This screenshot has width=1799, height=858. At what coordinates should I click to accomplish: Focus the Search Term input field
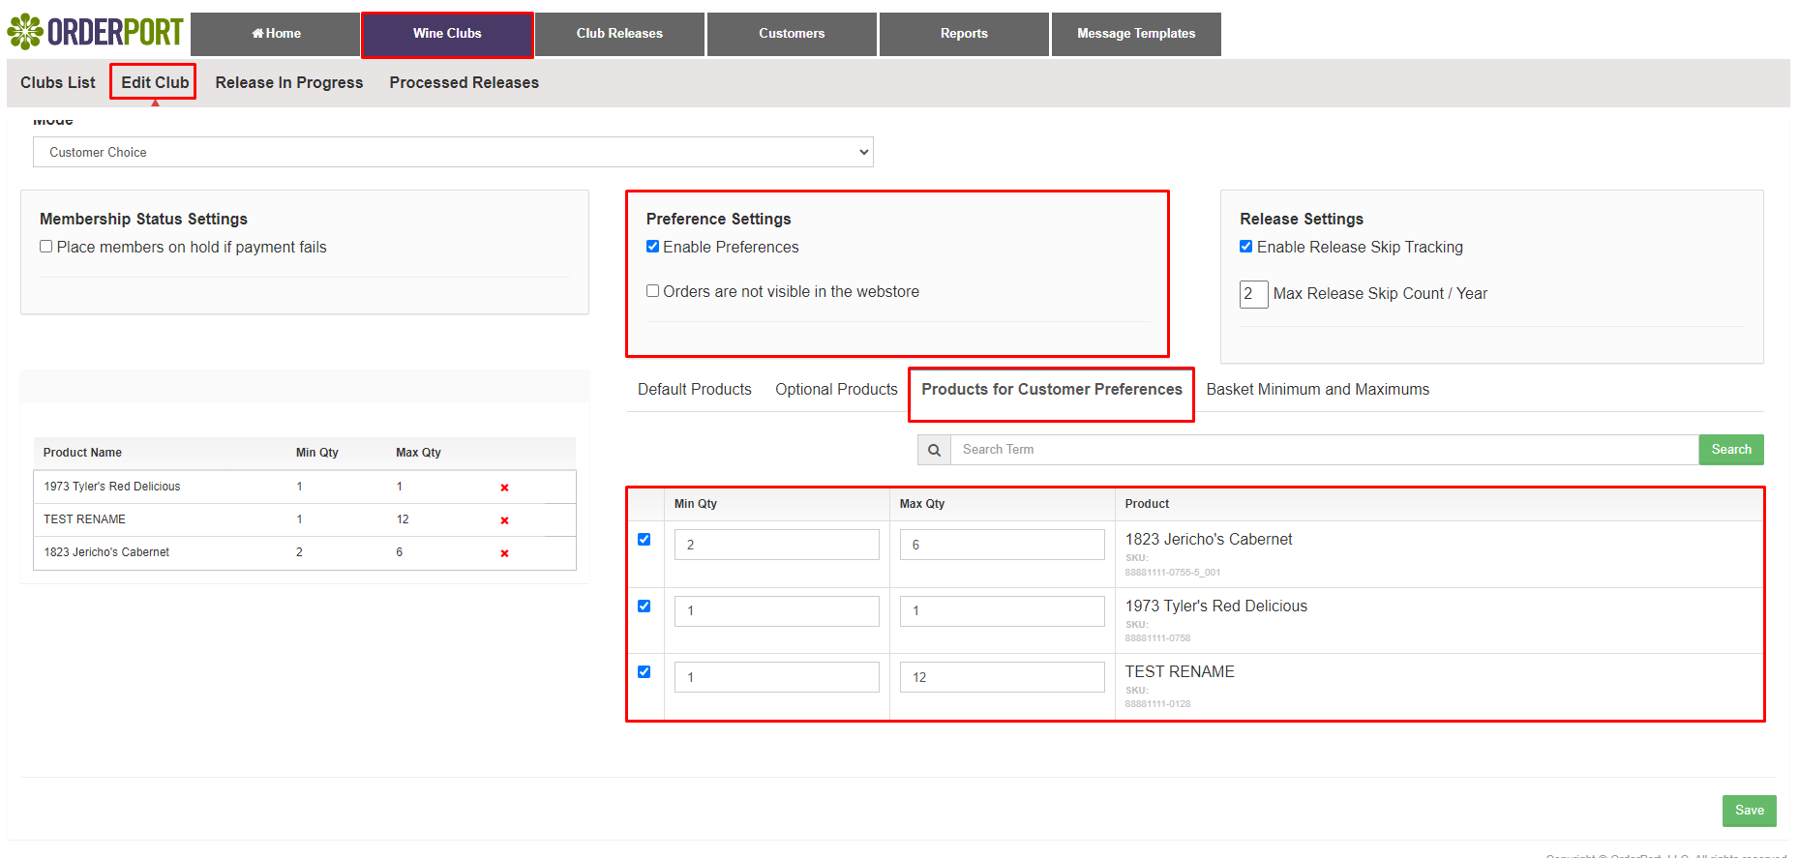(x=1325, y=450)
